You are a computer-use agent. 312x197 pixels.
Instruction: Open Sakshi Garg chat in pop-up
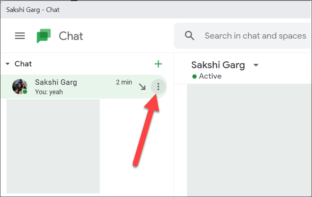(x=142, y=87)
